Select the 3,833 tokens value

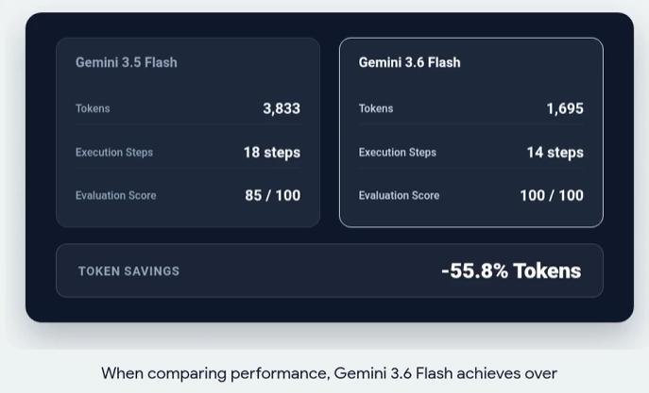[282, 108]
